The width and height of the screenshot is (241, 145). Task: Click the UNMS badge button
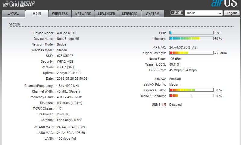177,13
